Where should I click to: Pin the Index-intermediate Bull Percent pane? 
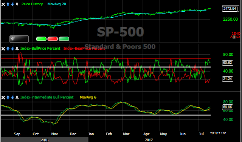(17, 97)
